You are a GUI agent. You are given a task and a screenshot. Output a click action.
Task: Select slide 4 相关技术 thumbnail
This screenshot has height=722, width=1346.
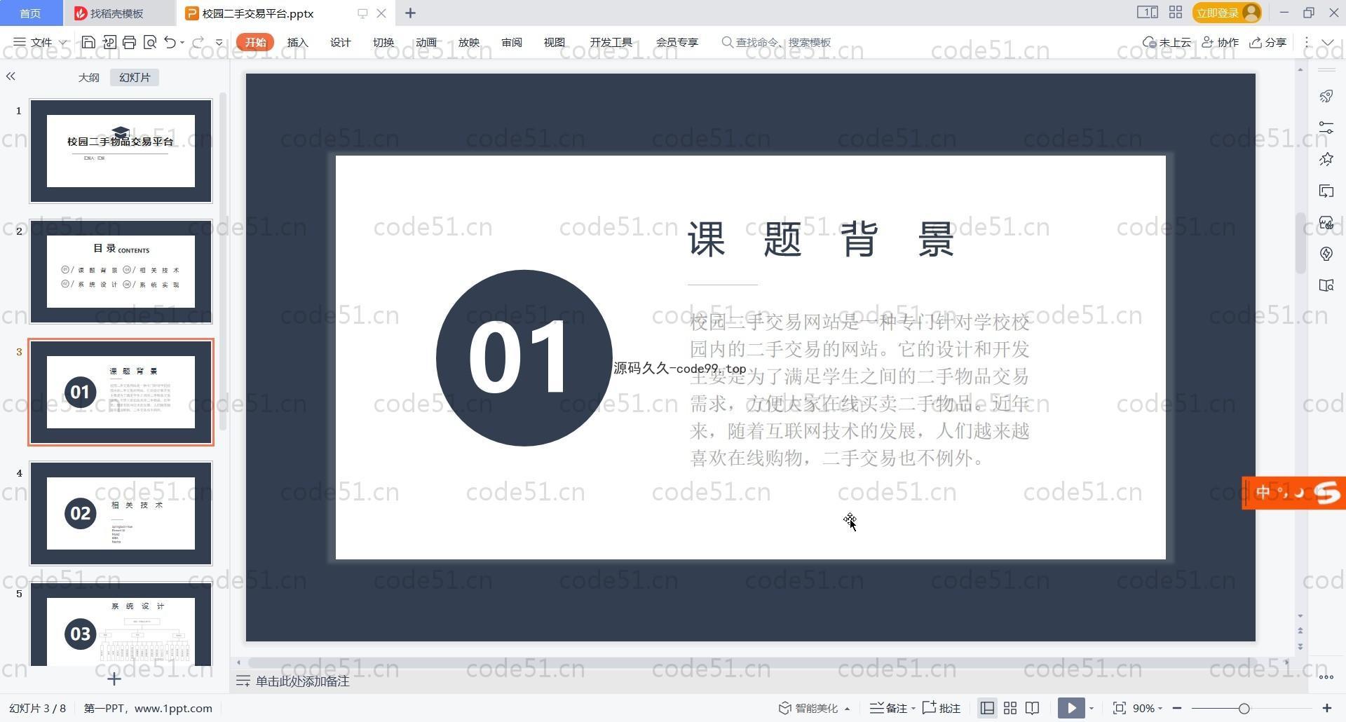click(121, 513)
